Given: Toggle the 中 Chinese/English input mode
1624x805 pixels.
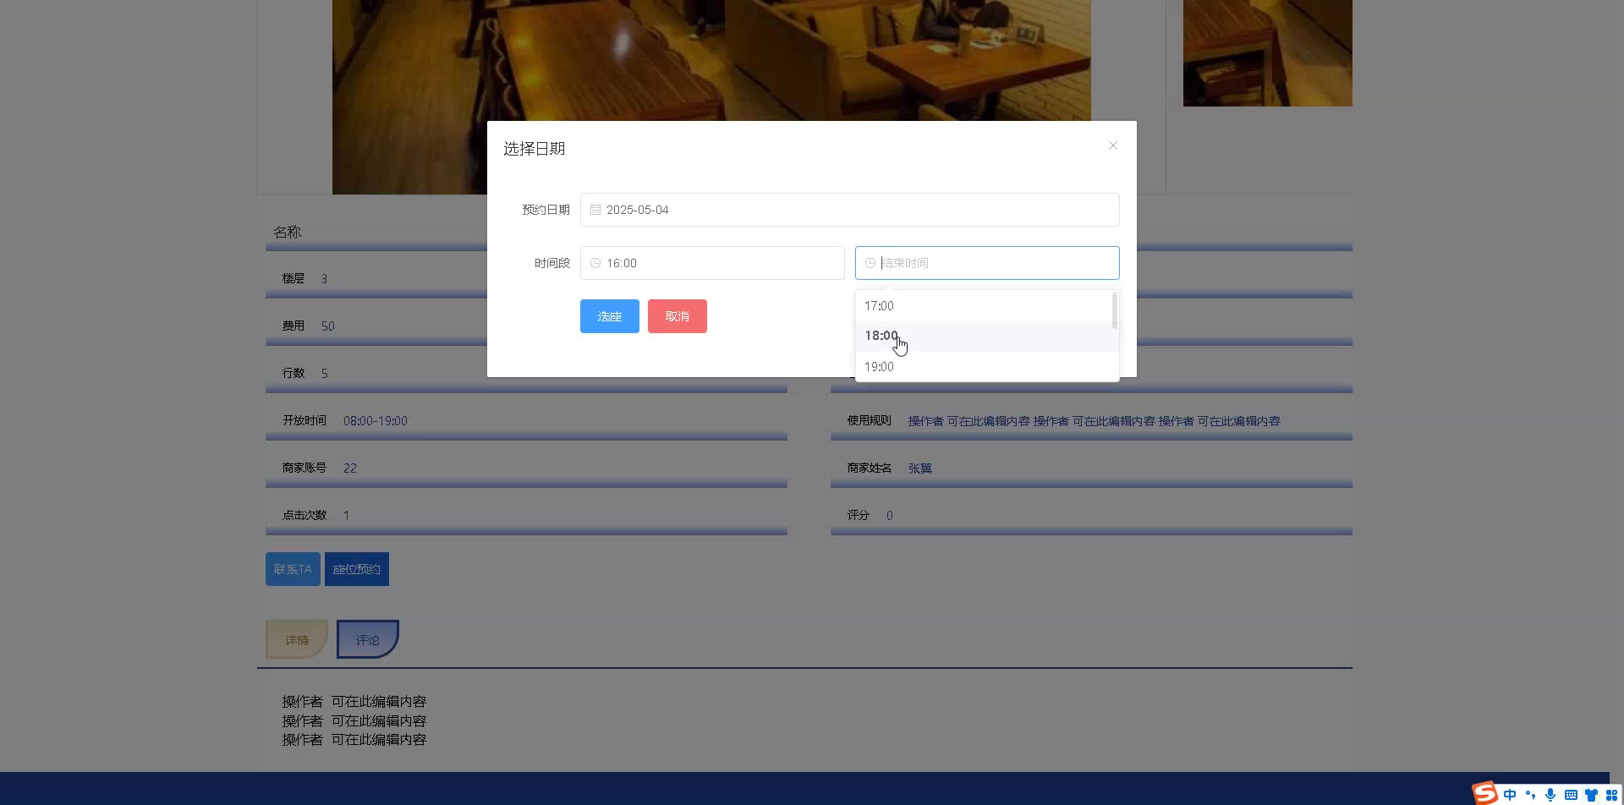Looking at the screenshot, I should click(x=1510, y=795).
